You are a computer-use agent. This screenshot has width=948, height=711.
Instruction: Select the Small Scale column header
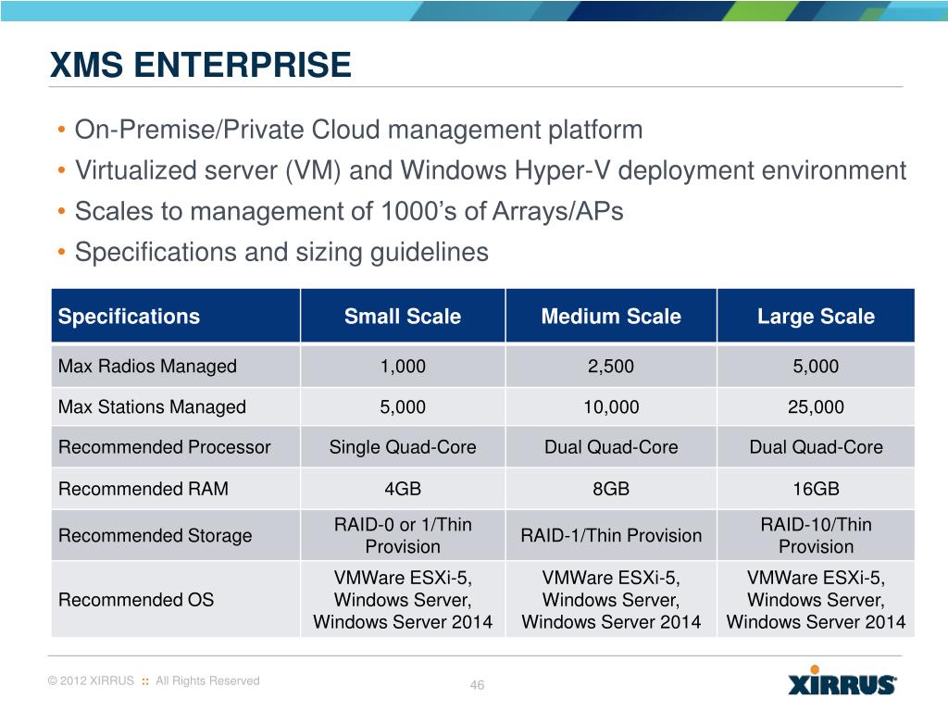[x=403, y=317]
